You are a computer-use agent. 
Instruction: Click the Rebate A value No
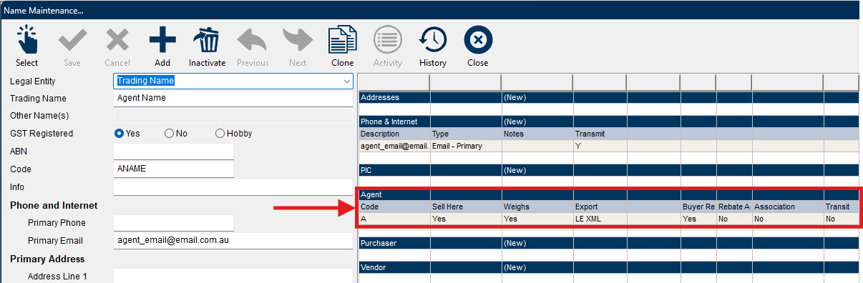tap(733, 219)
